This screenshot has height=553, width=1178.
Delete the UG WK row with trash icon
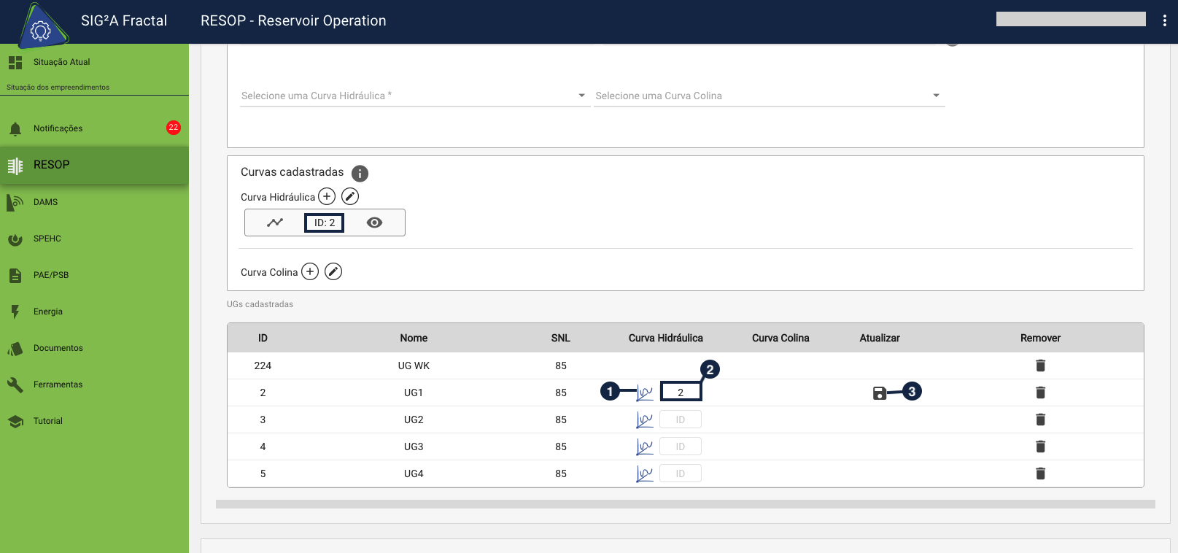[1040, 366]
